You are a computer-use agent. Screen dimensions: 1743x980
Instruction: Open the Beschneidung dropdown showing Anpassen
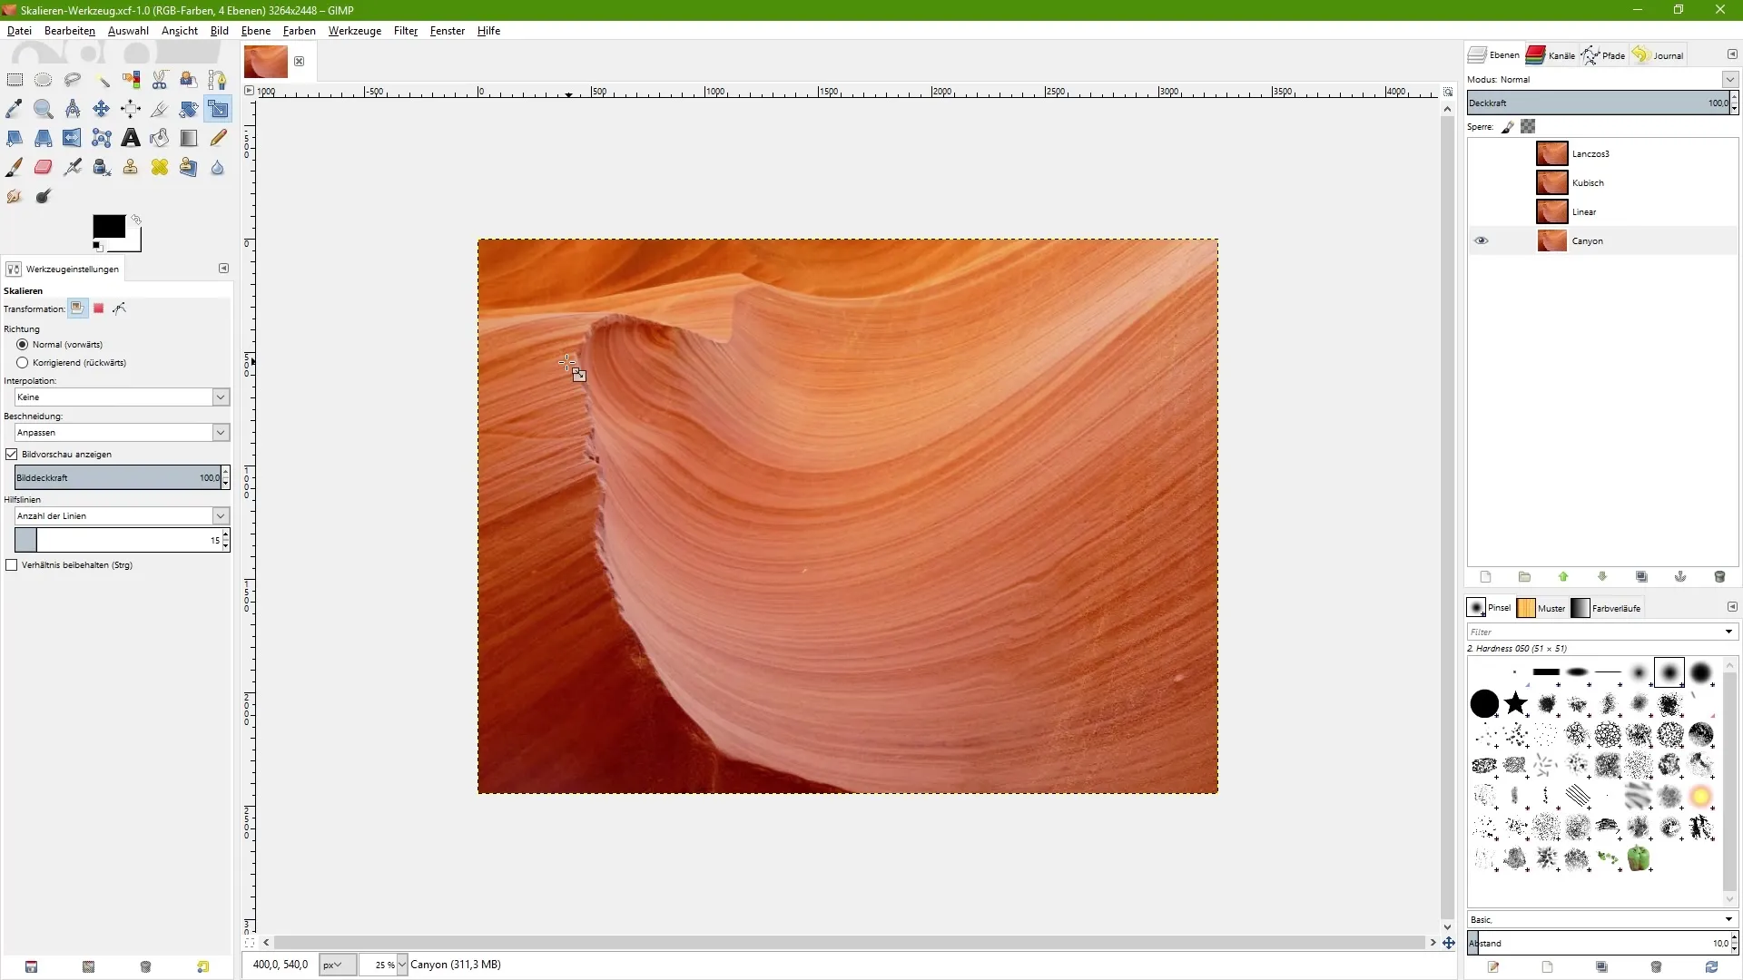click(x=123, y=433)
